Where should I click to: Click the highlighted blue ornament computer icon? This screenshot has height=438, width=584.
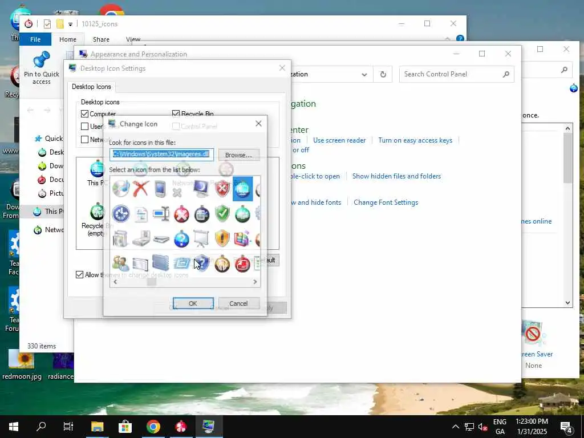(x=242, y=189)
